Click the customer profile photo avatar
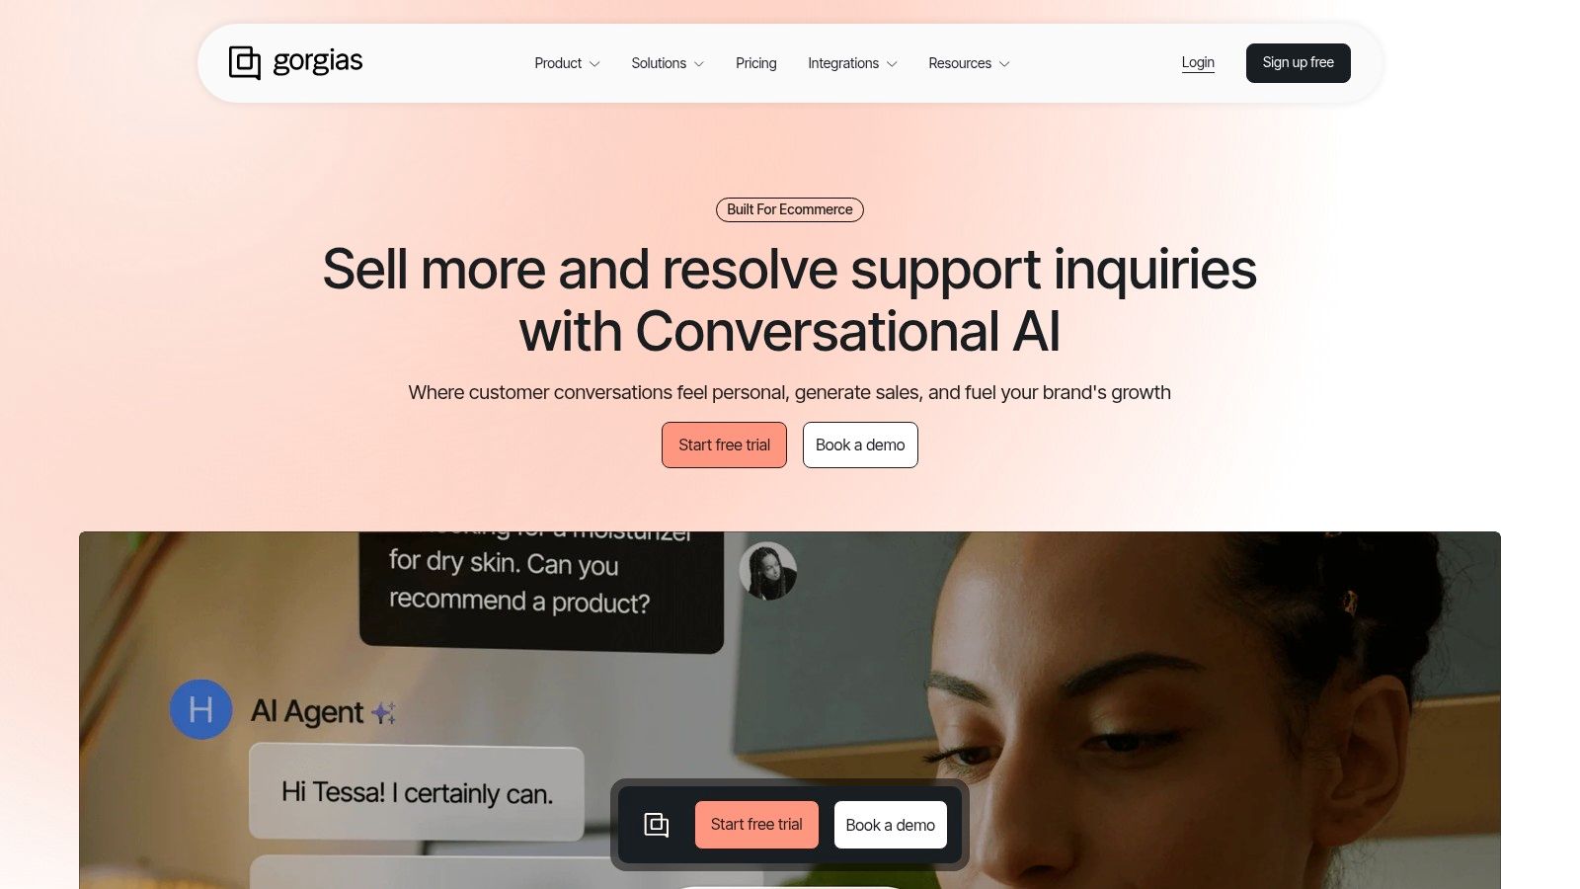The image size is (1580, 889). [768, 571]
